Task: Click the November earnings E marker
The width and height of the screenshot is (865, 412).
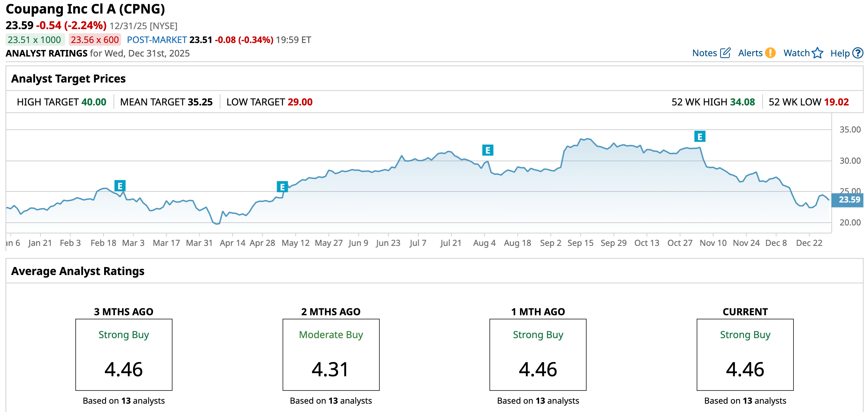Action: 700,137
